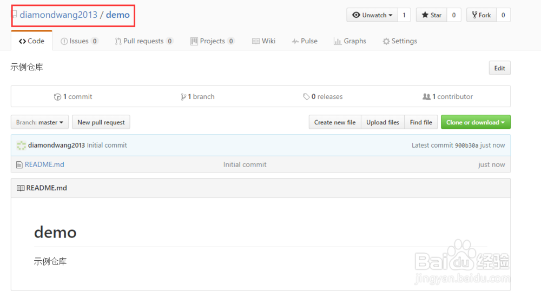The height and width of the screenshot is (297, 541).
Task: Click the Settings gear icon
Action: tap(386, 42)
